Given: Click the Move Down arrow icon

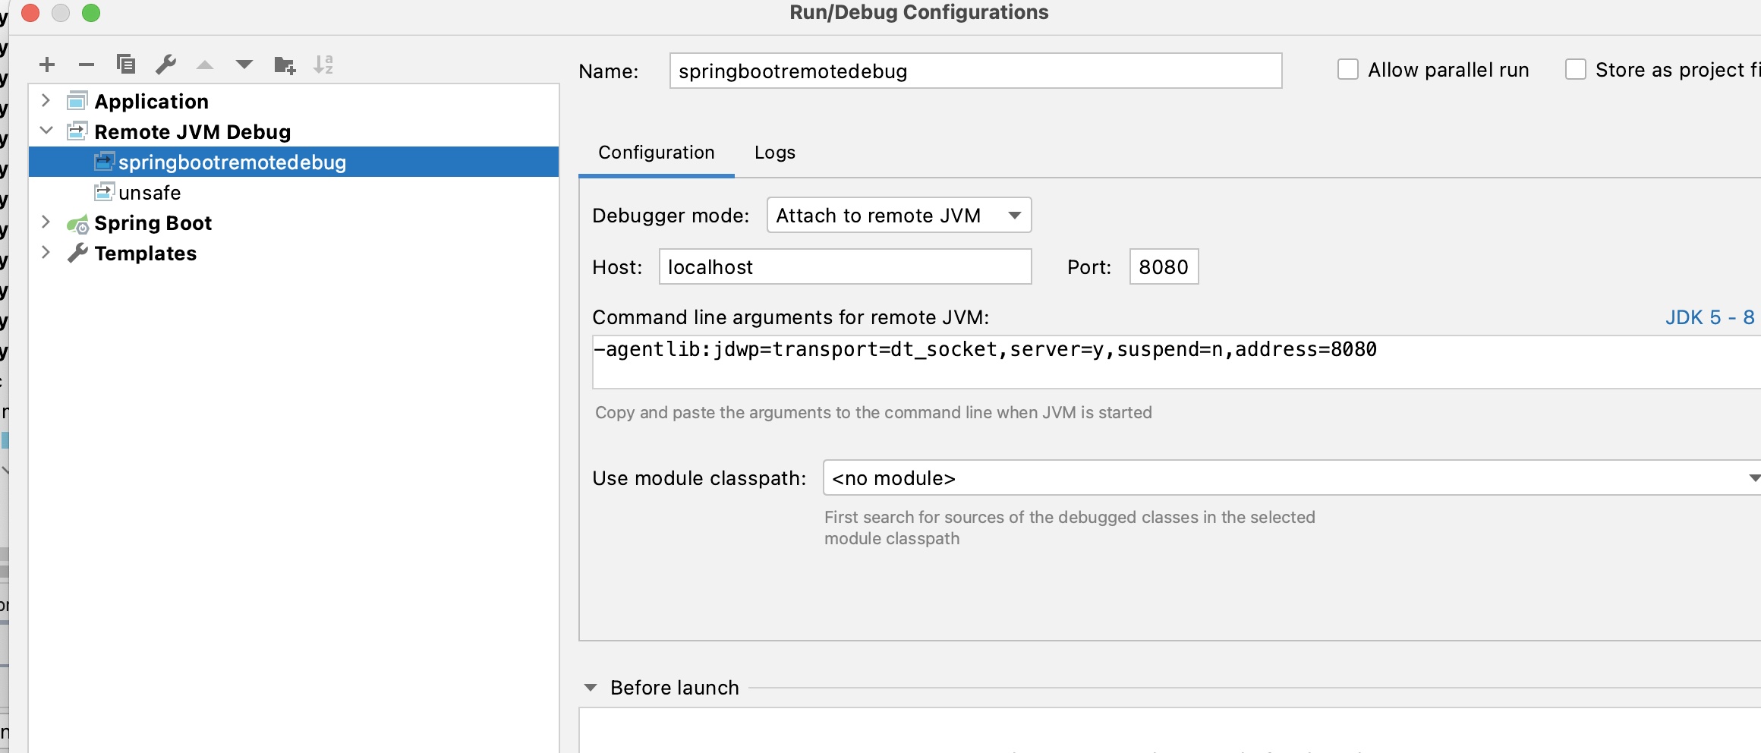Looking at the screenshot, I should (244, 65).
